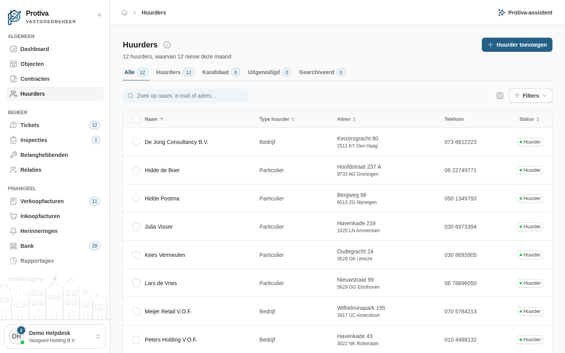Open Belanghebbenden with wrench icon
This screenshot has height=353, width=565.
(x=55, y=155)
